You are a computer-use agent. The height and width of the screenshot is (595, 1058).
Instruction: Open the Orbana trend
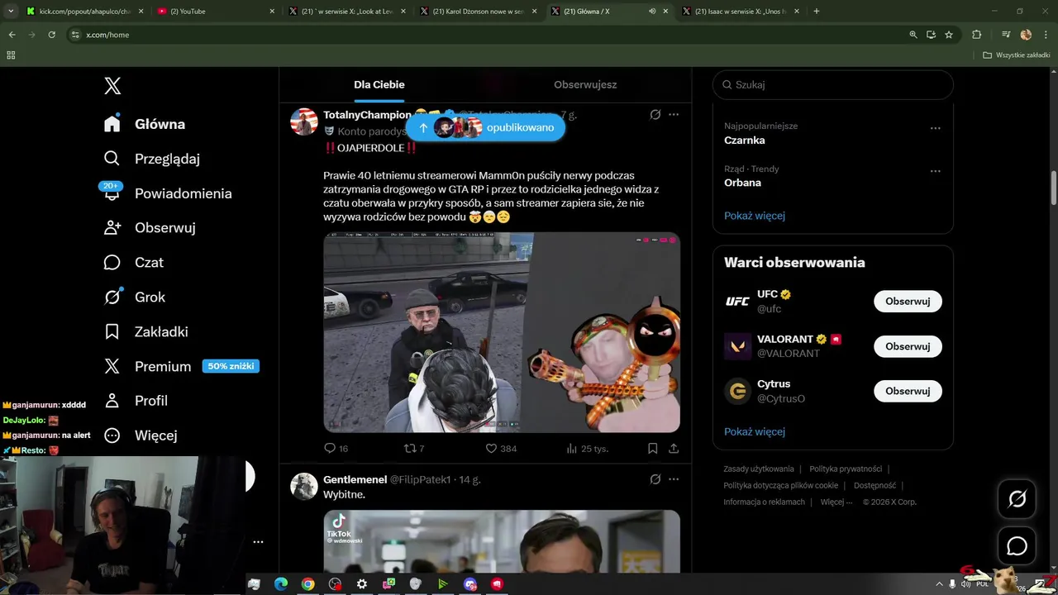coord(742,183)
